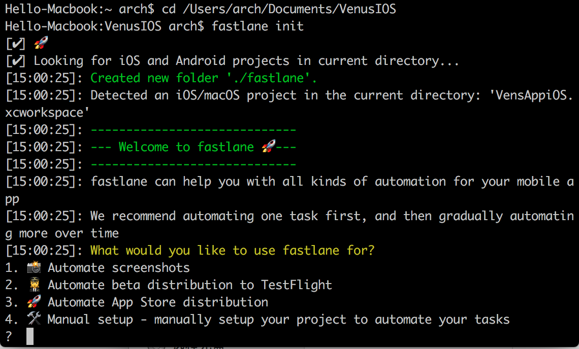
Task: Click 'Automate beta distribution to TestFlight' line
Action: pos(190,285)
